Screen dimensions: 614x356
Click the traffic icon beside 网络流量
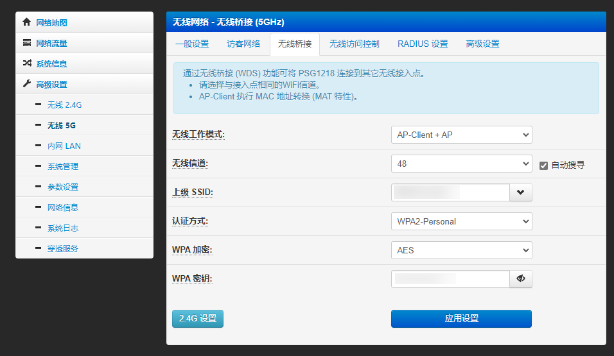tap(26, 43)
